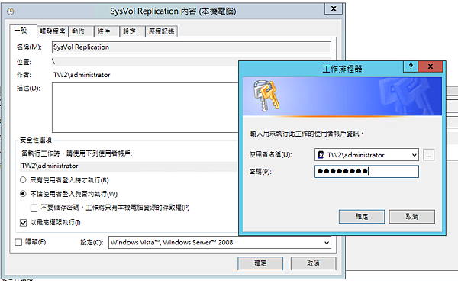Close the 工作排程器 credential dialog
The image size is (458, 281).
[431, 66]
